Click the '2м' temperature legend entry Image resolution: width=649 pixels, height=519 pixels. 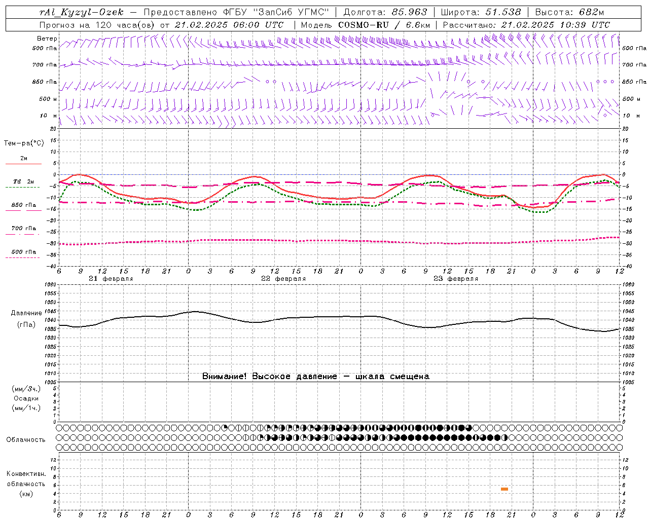click(x=24, y=159)
